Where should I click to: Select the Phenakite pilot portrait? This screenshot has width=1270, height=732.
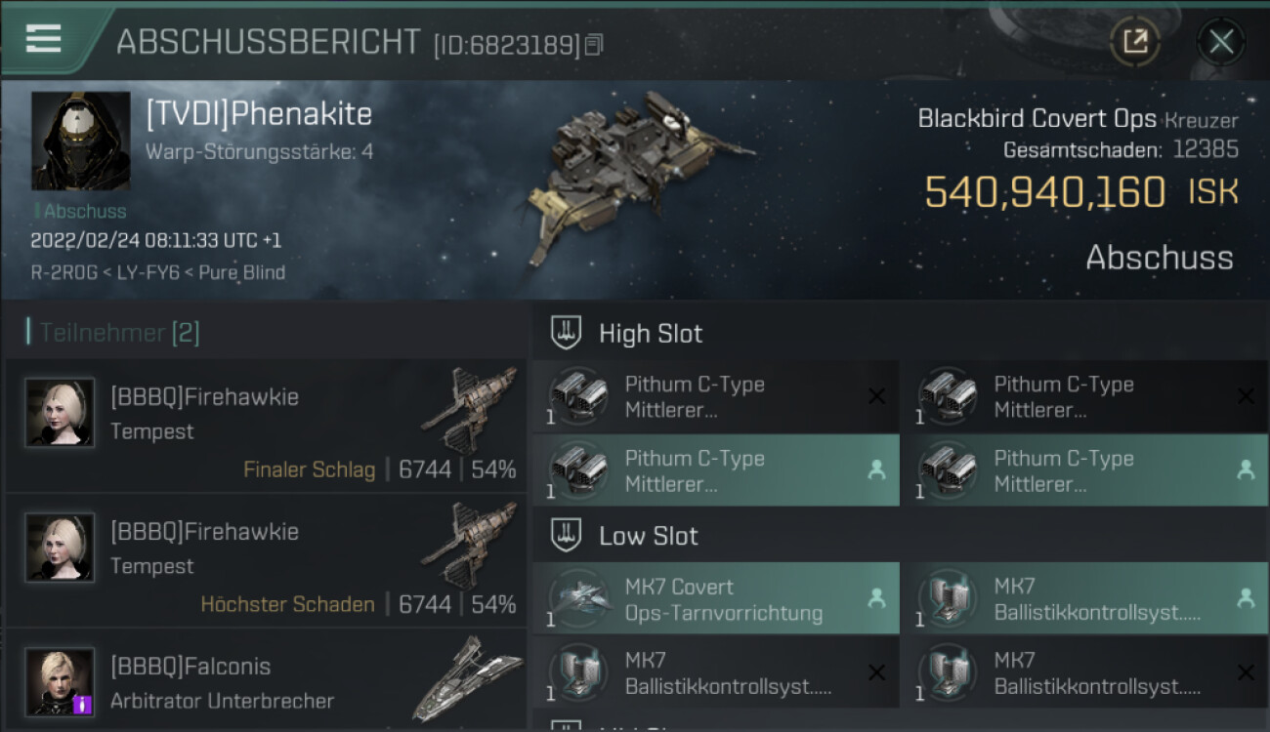click(x=80, y=141)
